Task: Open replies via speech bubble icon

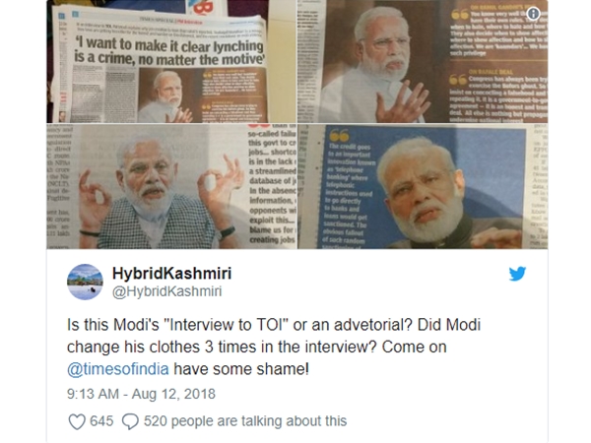Action: point(130,421)
